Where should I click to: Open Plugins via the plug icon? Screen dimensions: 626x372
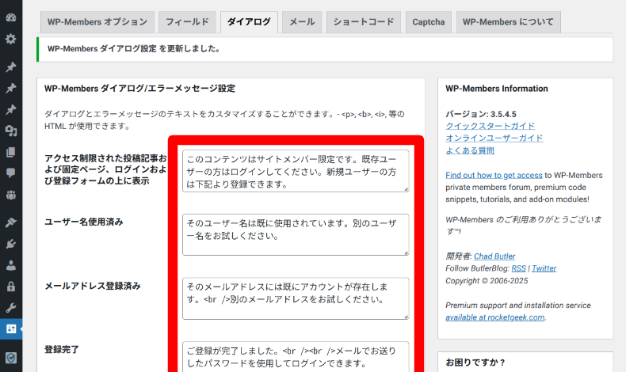tap(11, 244)
